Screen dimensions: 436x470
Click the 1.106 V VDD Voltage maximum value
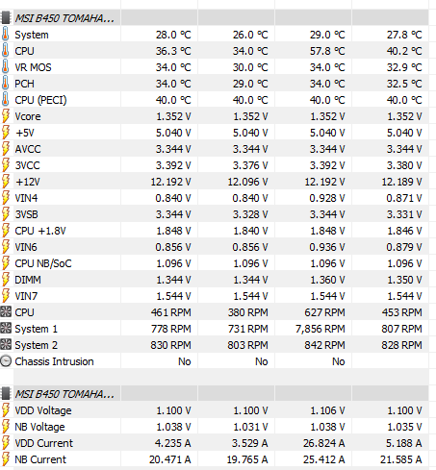pos(327,410)
